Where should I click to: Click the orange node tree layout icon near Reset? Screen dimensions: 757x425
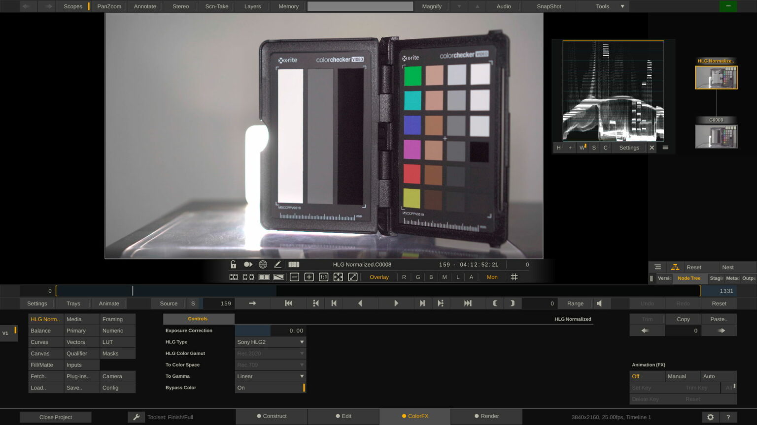[x=675, y=267]
